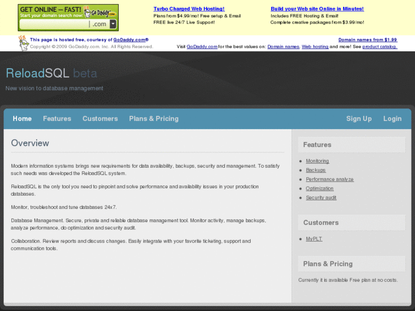Open GoDaddy.com link in hosted free notice
This screenshot has width=415, height=311.
pyautogui.click(x=131, y=40)
